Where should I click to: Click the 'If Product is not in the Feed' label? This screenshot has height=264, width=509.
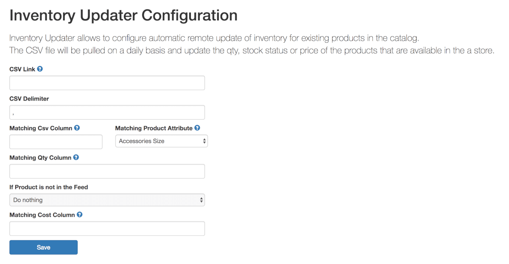click(49, 187)
